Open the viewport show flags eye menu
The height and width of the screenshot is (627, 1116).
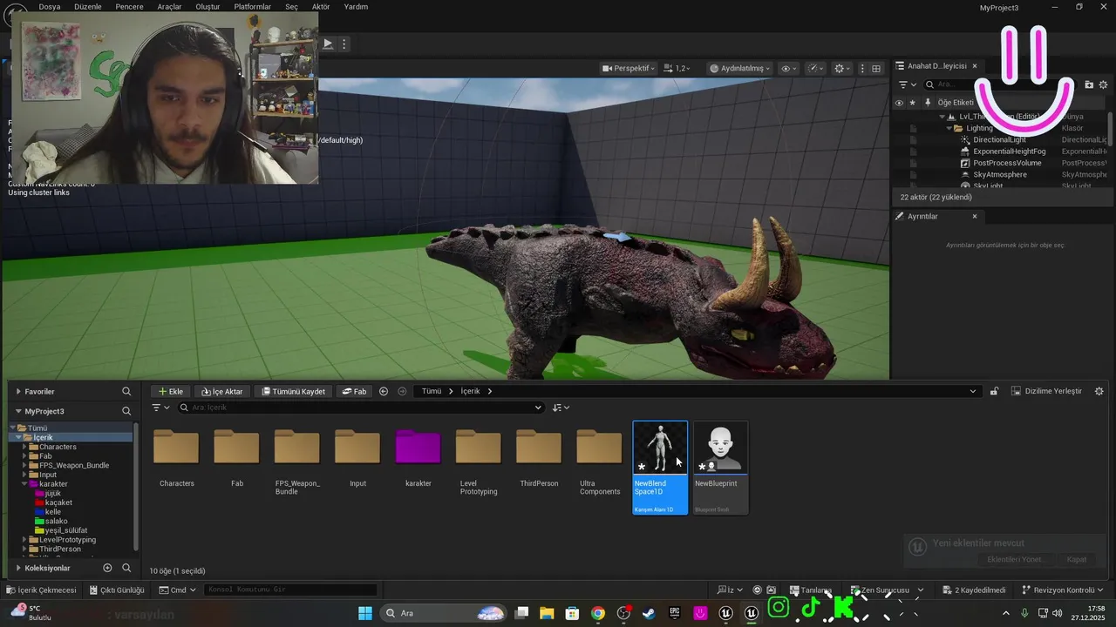pos(789,68)
